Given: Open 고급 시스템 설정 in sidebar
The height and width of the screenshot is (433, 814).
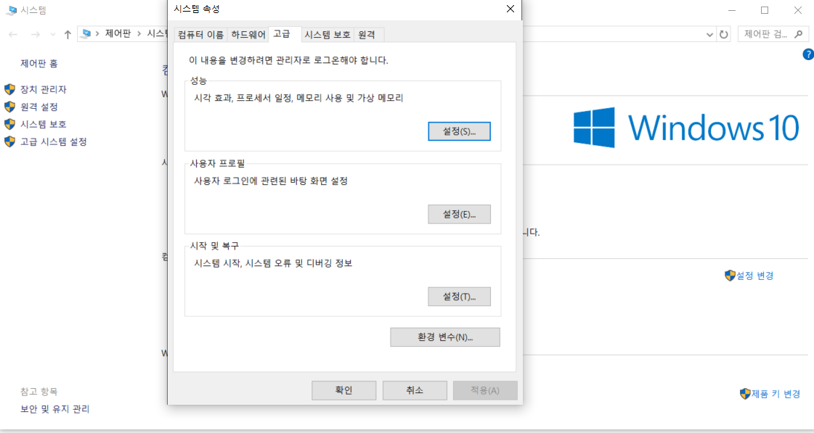Looking at the screenshot, I should (54, 141).
